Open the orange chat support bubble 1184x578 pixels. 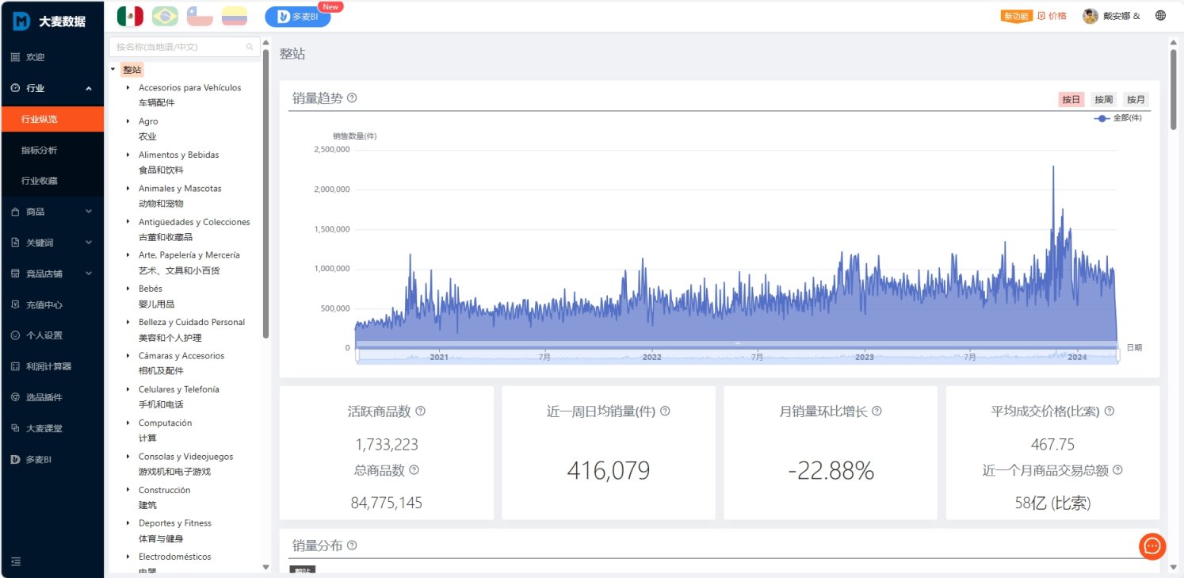point(1152,545)
